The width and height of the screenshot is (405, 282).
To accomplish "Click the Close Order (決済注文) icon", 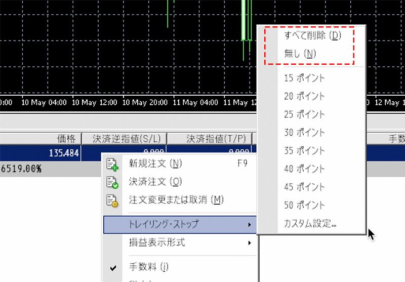I will pyautogui.click(x=112, y=182).
